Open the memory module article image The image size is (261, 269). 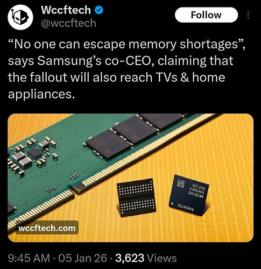(x=131, y=178)
